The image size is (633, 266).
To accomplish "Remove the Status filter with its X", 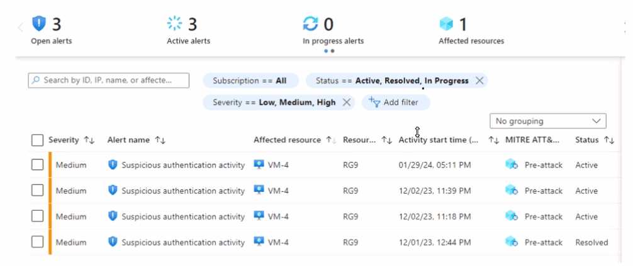I will pyautogui.click(x=479, y=81).
